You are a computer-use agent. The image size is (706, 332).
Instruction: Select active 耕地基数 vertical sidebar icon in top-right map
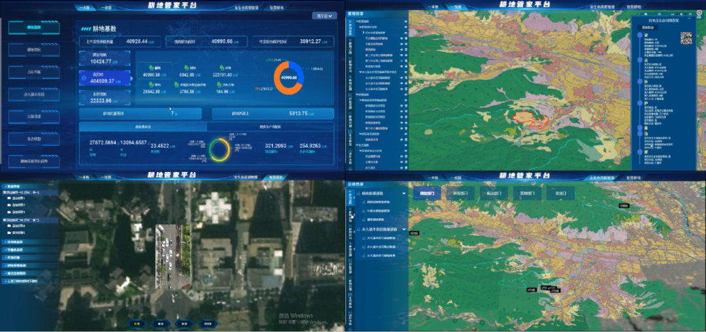tap(350, 28)
